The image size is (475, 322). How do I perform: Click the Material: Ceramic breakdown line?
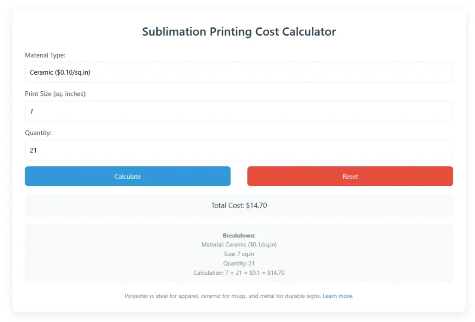(x=239, y=245)
